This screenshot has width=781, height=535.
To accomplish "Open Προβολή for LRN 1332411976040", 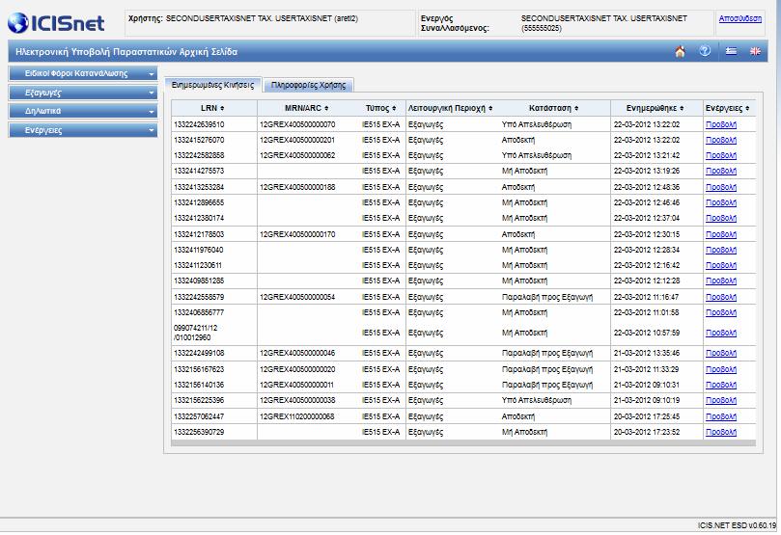I will pyautogui.click(x=721, y=250).
